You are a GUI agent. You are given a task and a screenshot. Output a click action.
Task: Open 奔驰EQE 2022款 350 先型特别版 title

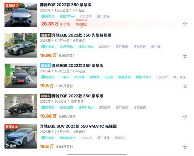(81, 35)
